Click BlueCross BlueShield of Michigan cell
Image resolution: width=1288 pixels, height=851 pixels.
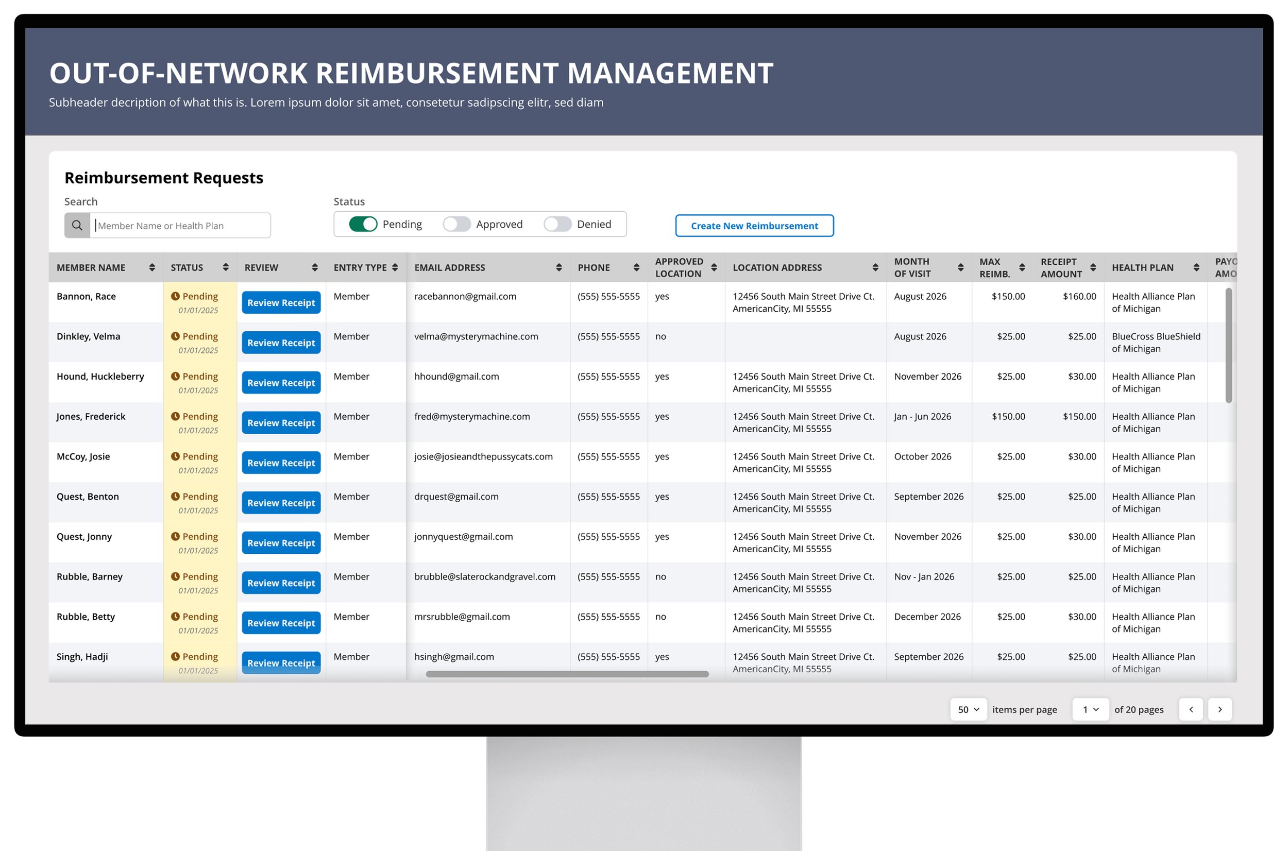tap(1156, 343)
